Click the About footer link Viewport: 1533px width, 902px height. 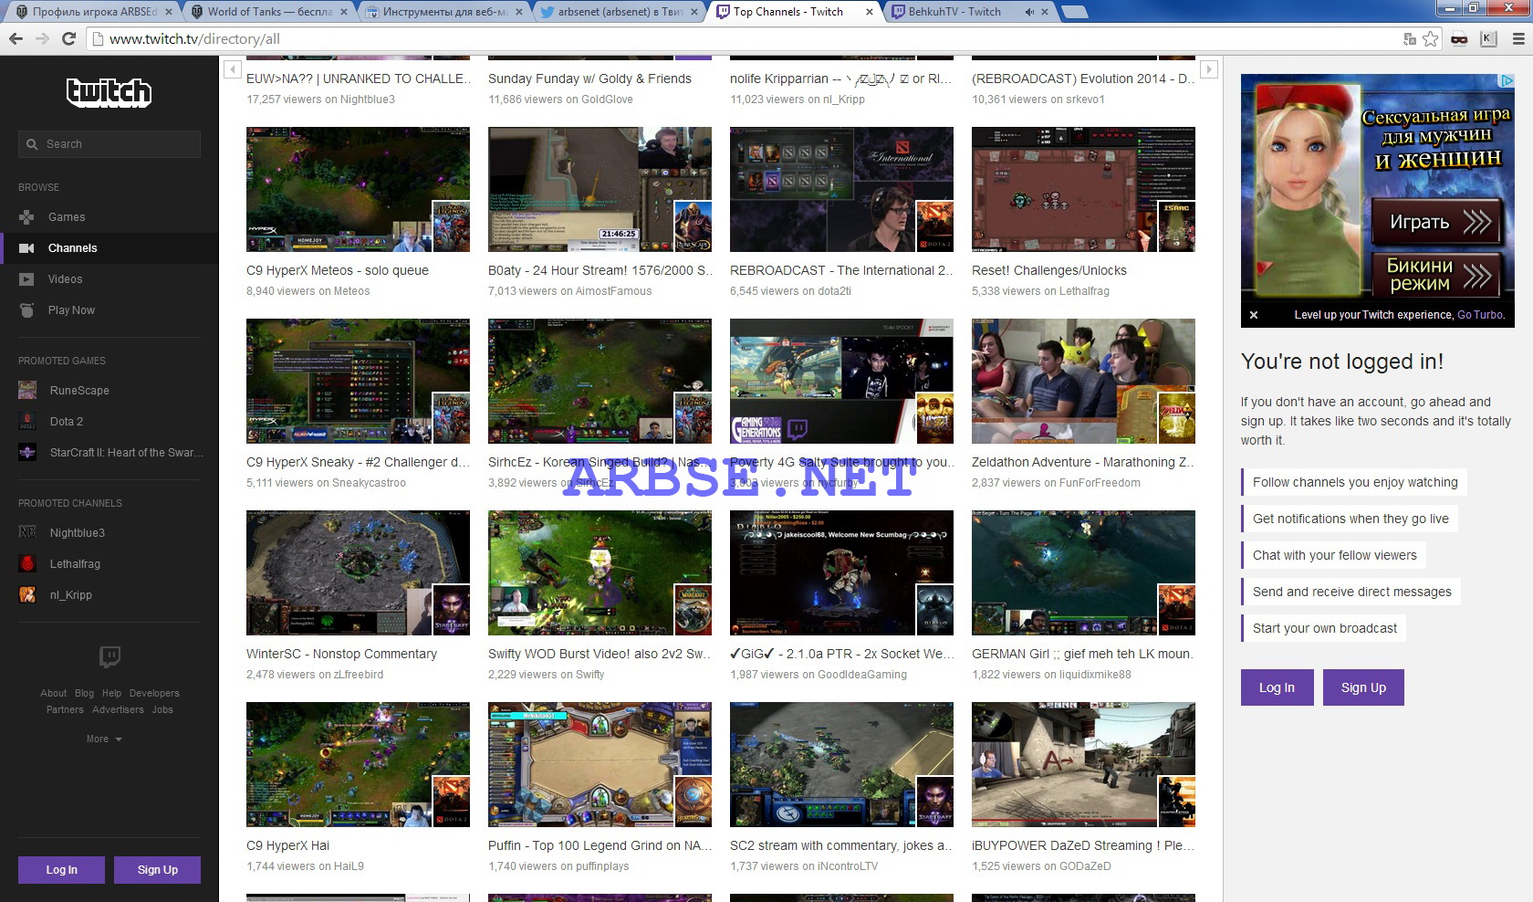[53, 694]
